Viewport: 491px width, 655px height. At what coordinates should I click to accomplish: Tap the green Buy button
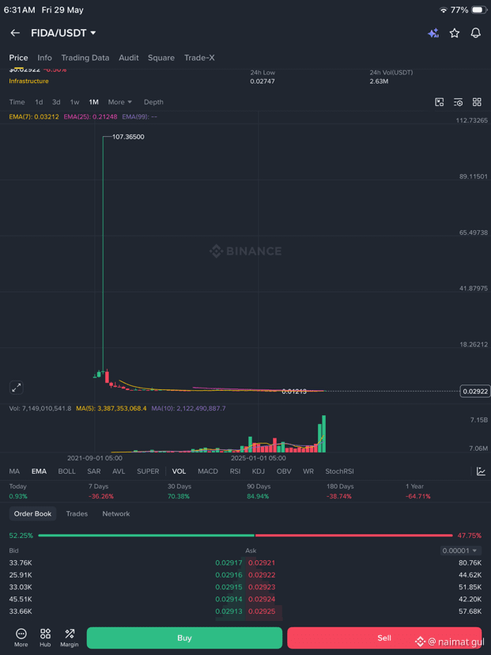184,638
